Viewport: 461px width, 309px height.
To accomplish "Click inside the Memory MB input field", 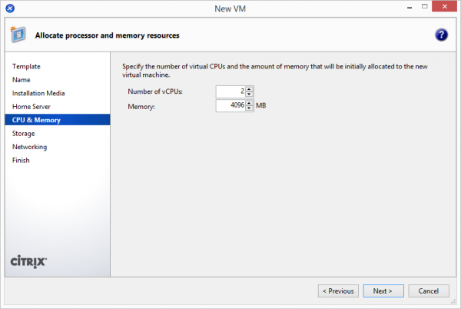I will coord(230,106).
